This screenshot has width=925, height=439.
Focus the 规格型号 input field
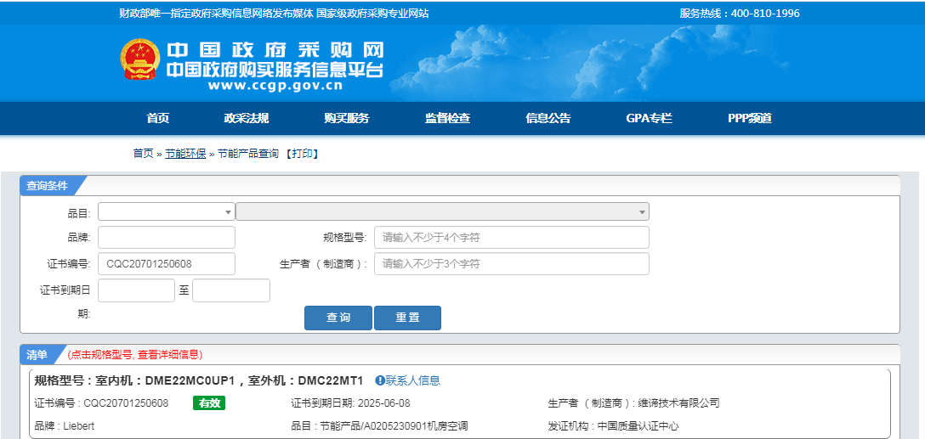pyautogui.click(x=512, y=238)
